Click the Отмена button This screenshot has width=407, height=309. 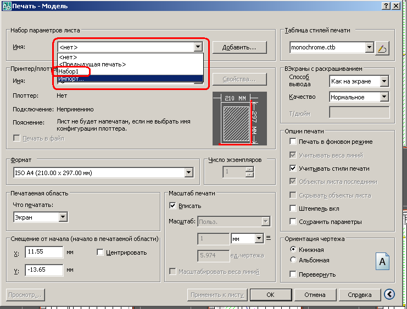tap(315, 295)
